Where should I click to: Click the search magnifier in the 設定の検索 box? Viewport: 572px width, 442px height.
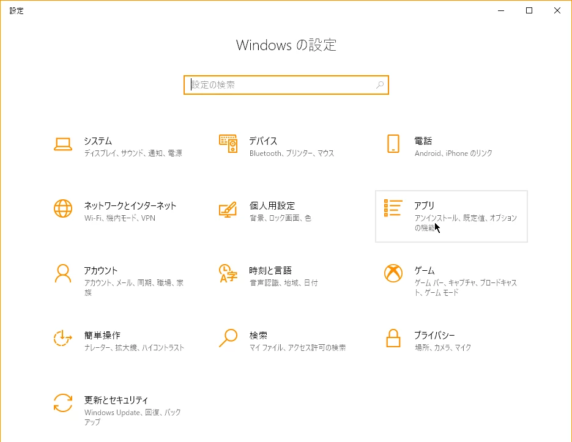(380, 85)
